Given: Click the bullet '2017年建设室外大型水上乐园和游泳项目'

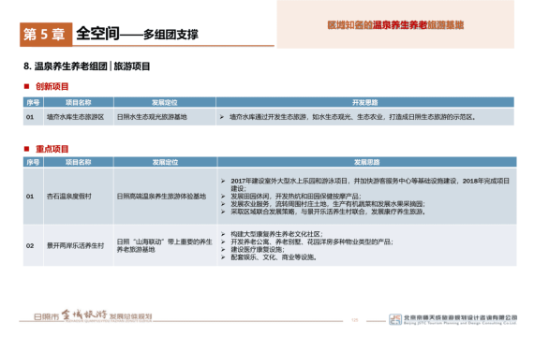Looking at the screenshot, I should tap(370, 184).
